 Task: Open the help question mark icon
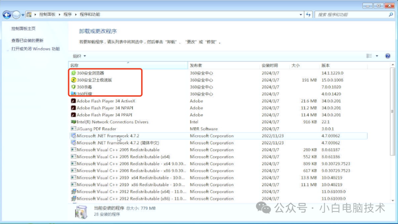[x=388, y=56]
